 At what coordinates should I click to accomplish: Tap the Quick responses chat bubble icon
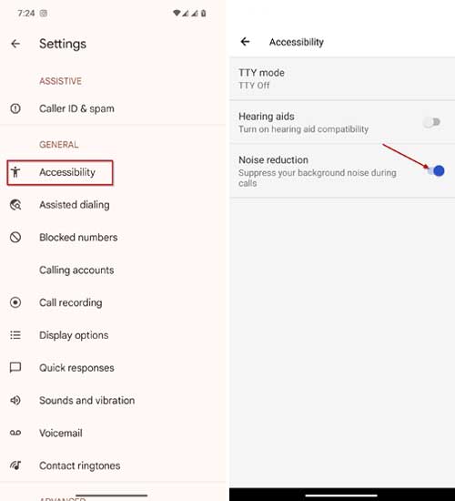15,368
